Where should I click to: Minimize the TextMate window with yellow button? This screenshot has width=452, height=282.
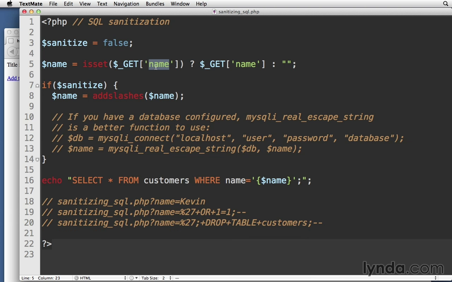(x=31, y=12)
